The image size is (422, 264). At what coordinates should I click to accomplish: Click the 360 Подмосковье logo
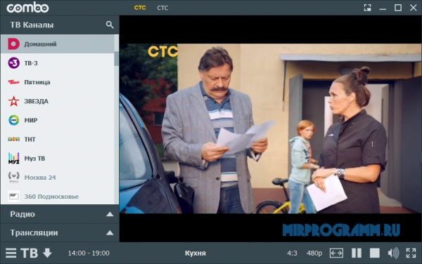click(x=14, y=197)
